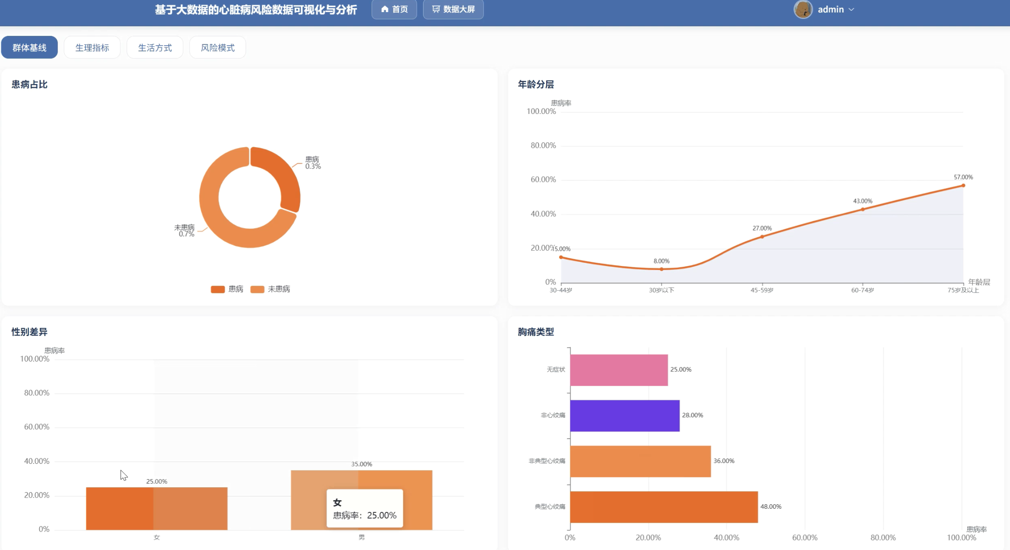Click the purple 非心绞痛 bar
Viewport: 1010px width, 550px height.
(625, 416)
